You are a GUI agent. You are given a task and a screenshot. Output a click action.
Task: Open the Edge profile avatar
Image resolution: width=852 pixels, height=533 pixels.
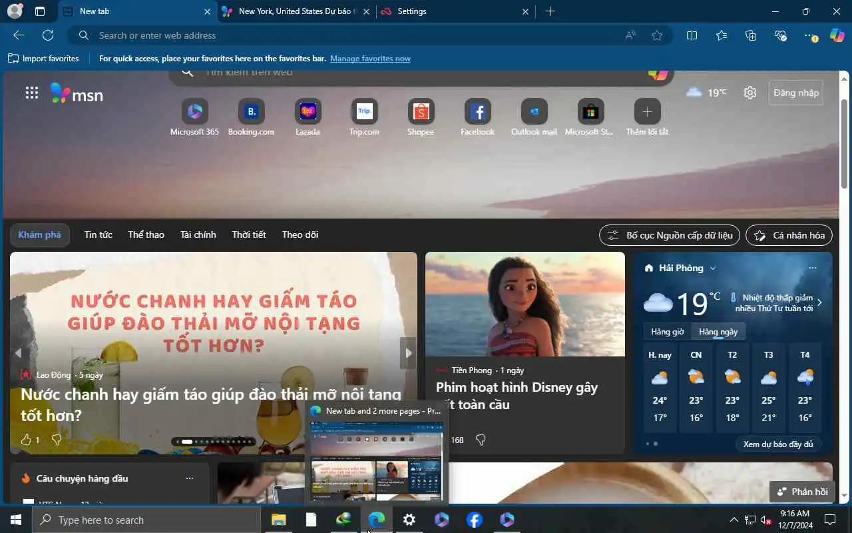pos(15,11)
